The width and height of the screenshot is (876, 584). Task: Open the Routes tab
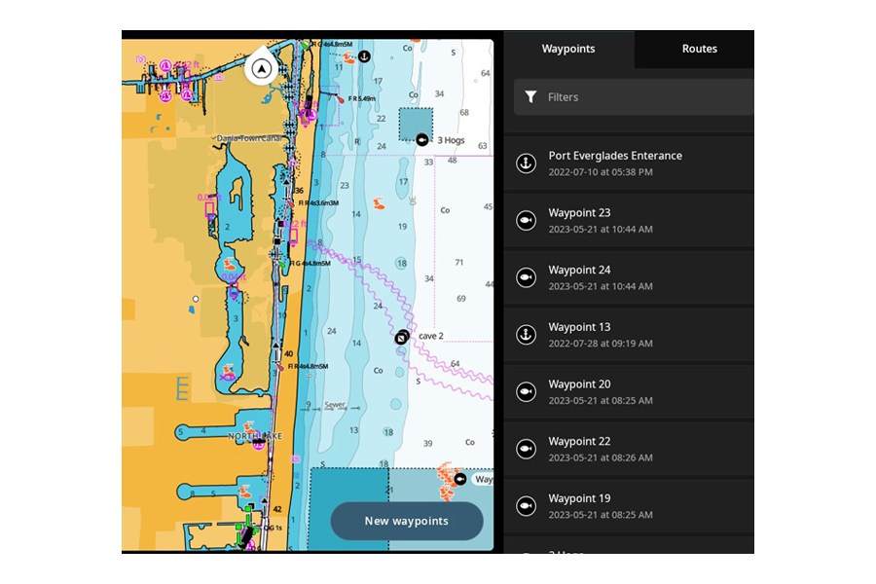pyautogui.click(x=699, y=49)
